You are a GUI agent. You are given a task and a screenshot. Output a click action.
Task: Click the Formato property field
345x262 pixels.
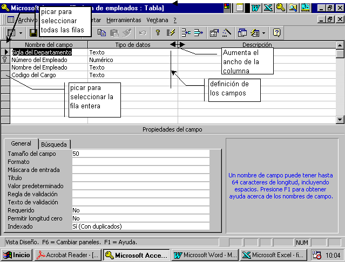pyautogui.click(x=140, y=162)
